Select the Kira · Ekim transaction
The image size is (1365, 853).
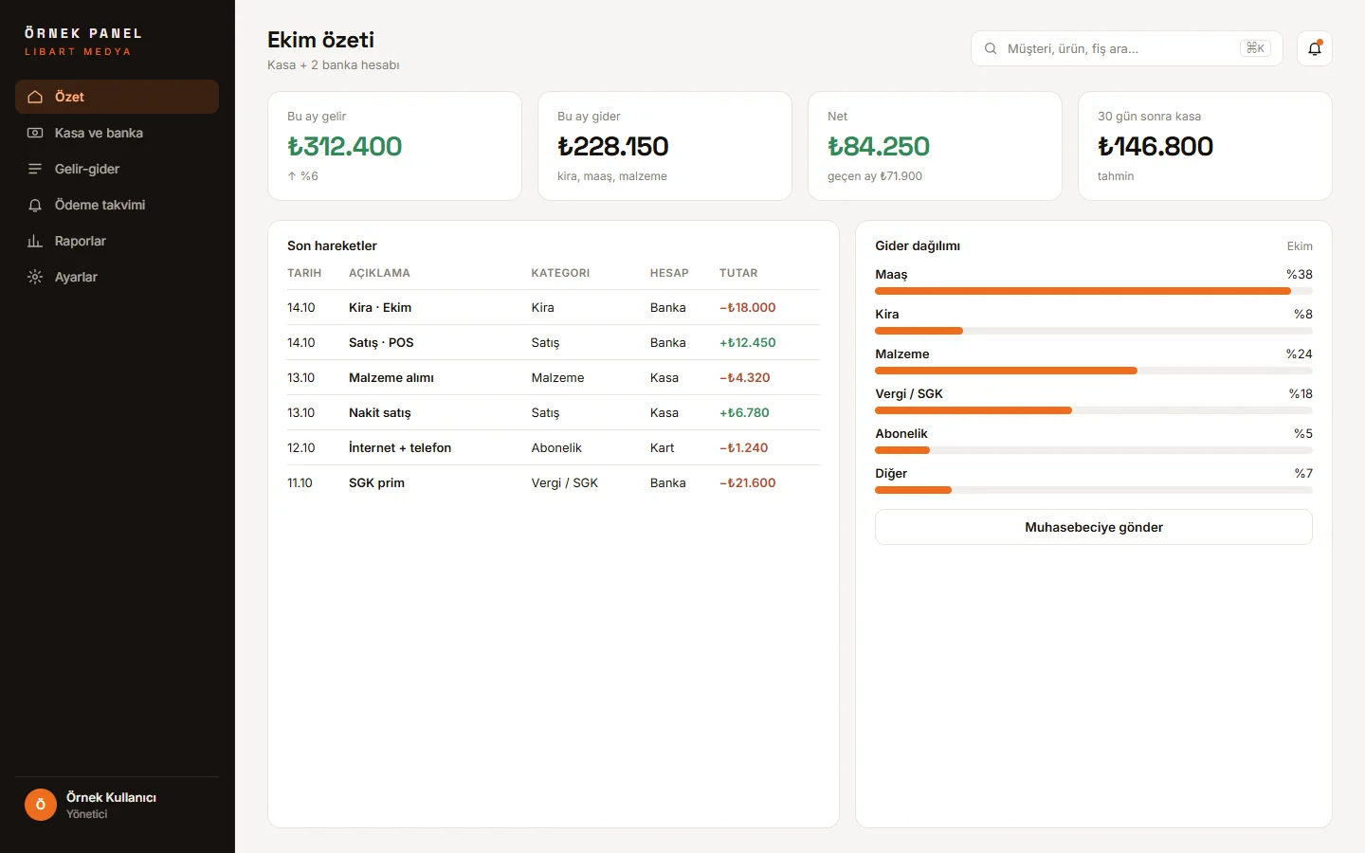554,307
